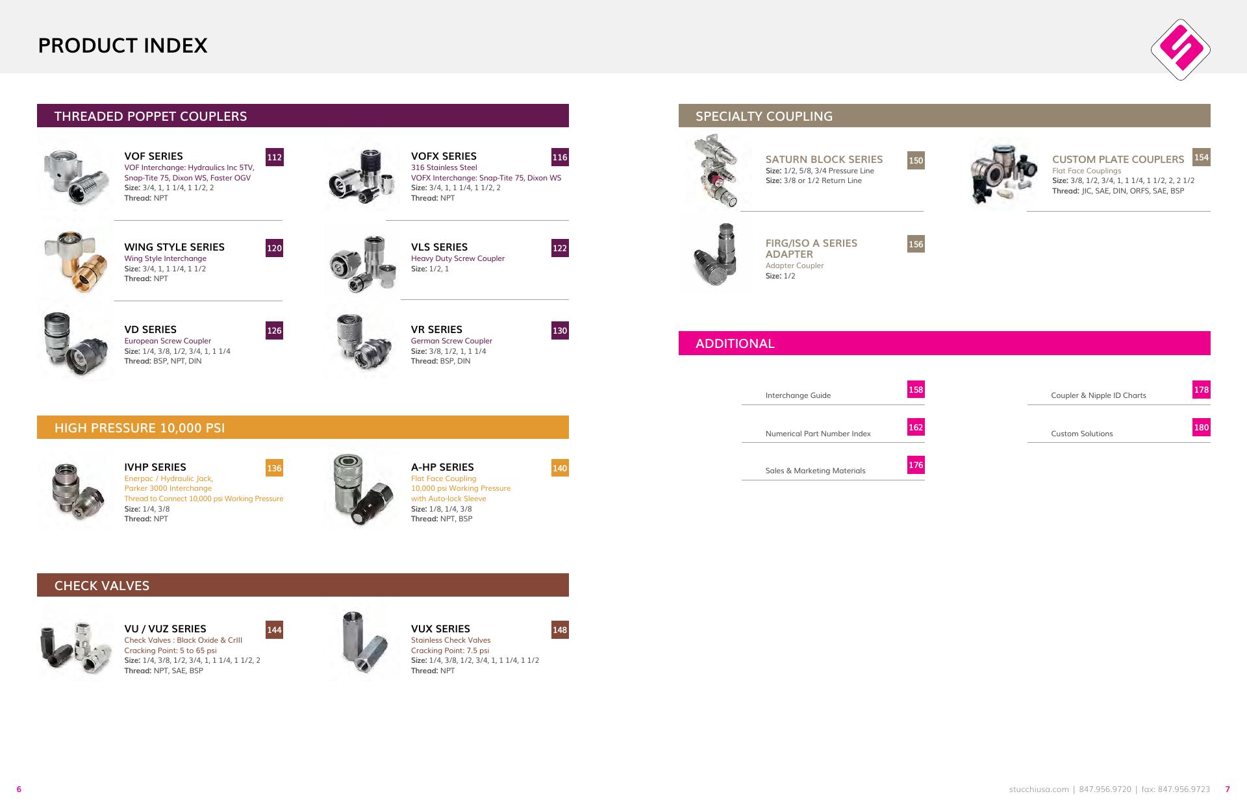Open the VD Series coupler thumbnail
1247x807 pixels.
pyautogui.click(x=76, y=344)
